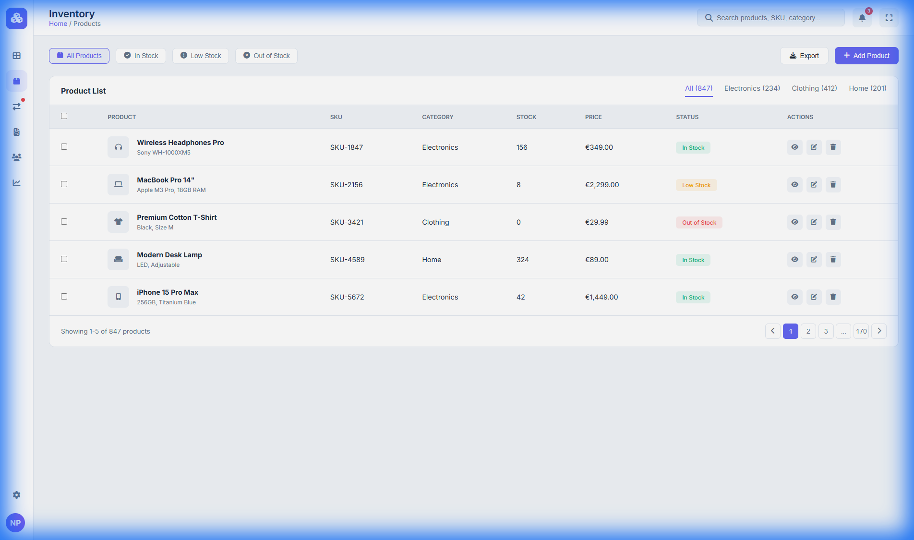Open notifications bell with badge count 3
This screenshot has width=914, height=540.
(x=862, y=17)
